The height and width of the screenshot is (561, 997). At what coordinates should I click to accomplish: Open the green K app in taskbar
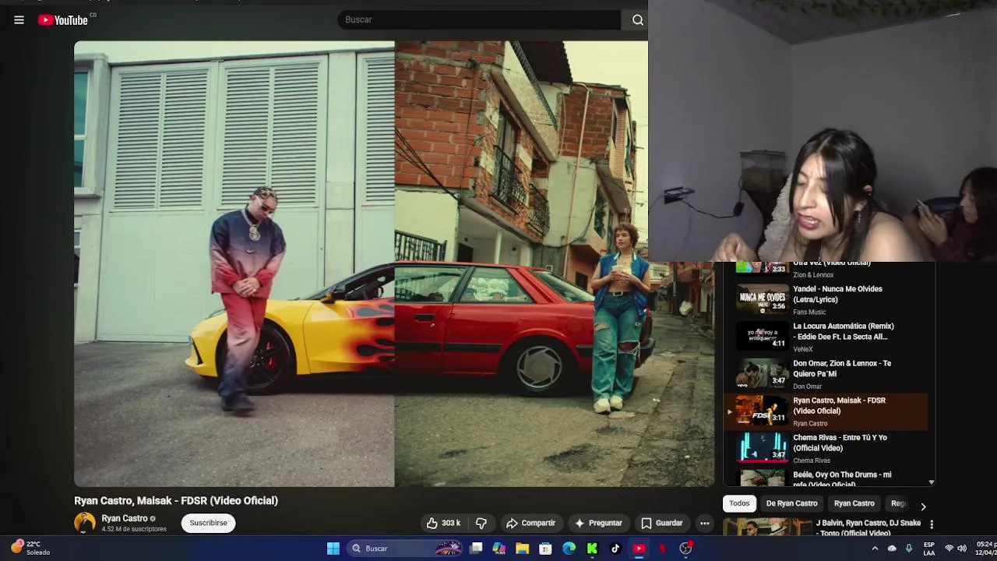click(592, 549)
